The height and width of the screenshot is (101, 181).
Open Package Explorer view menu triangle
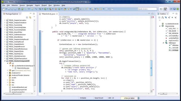coord(34,17)
